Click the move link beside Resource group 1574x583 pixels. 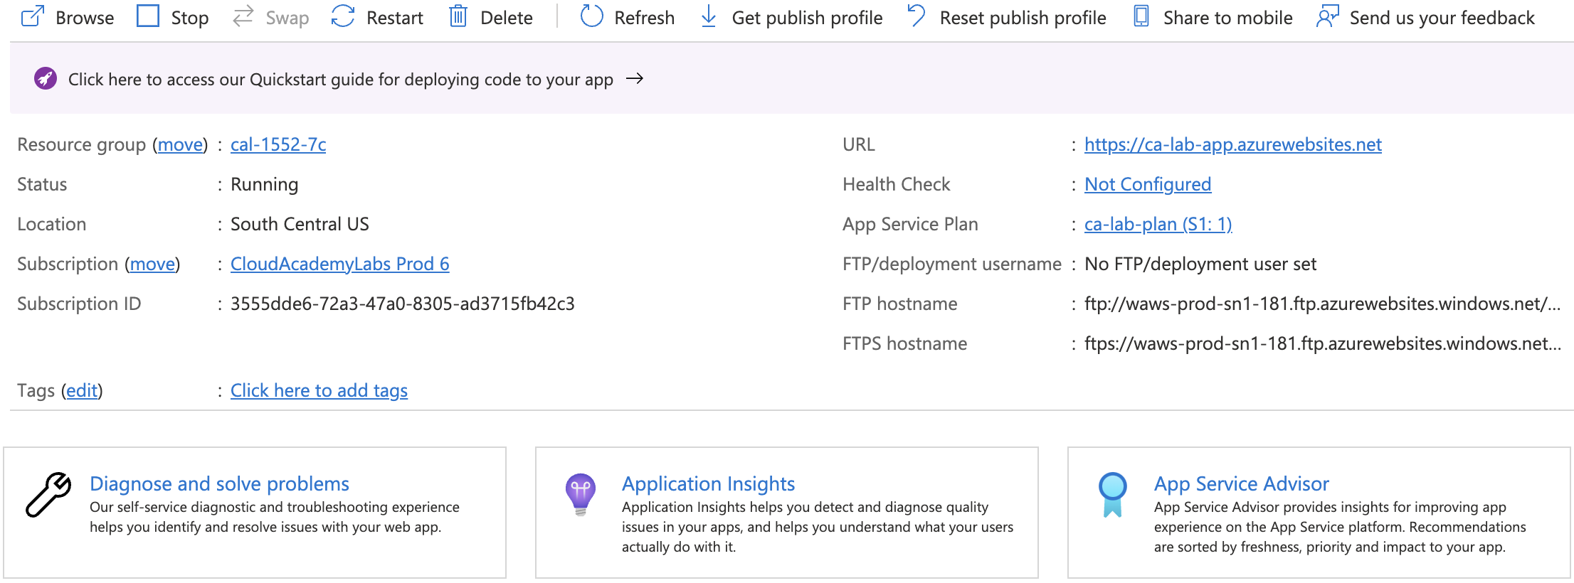coord(180,144)
